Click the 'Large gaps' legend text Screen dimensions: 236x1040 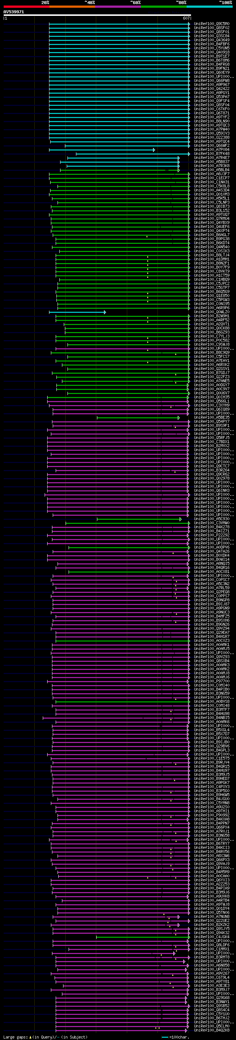click(15, 1037)
